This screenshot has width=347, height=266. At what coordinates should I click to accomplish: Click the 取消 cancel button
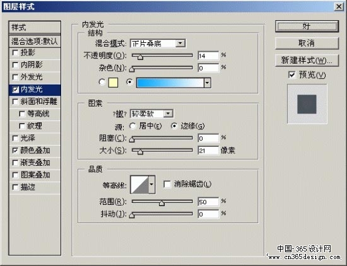click(x=307, y=43)
